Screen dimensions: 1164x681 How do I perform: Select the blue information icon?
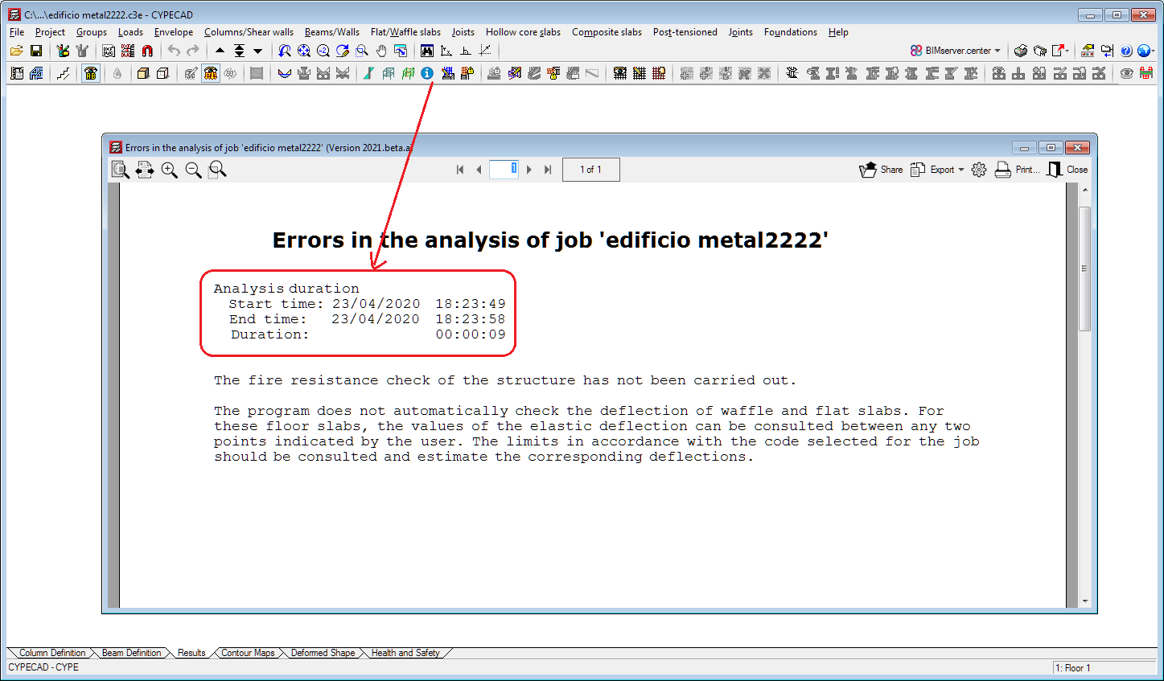(426, 72)
